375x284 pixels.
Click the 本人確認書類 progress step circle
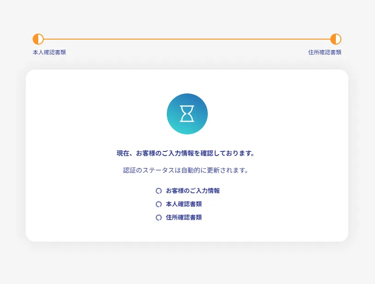[38, 39]
